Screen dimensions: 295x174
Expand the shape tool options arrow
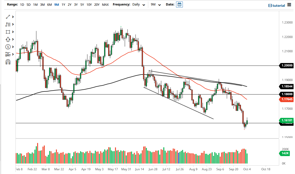pos(13,32)
